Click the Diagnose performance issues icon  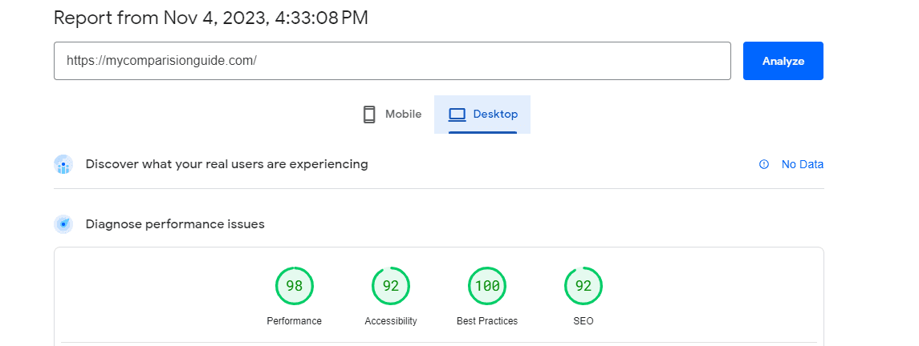point(63,224)
